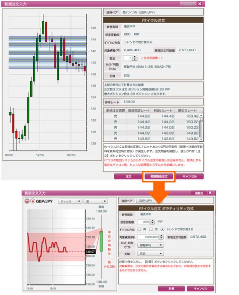239x295 pixels.
Task: Click the 計算 calculate button
Action: (171, 288)
